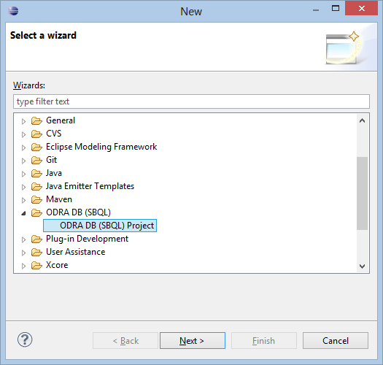
Task: Expand the Xcore category
Action: coord(23,266)
